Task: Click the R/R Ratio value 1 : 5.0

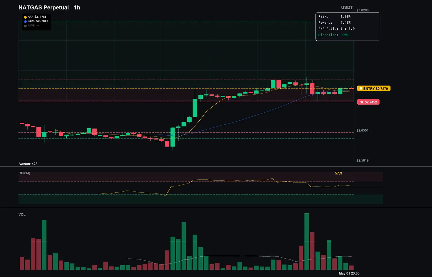Action: point(347,29)
